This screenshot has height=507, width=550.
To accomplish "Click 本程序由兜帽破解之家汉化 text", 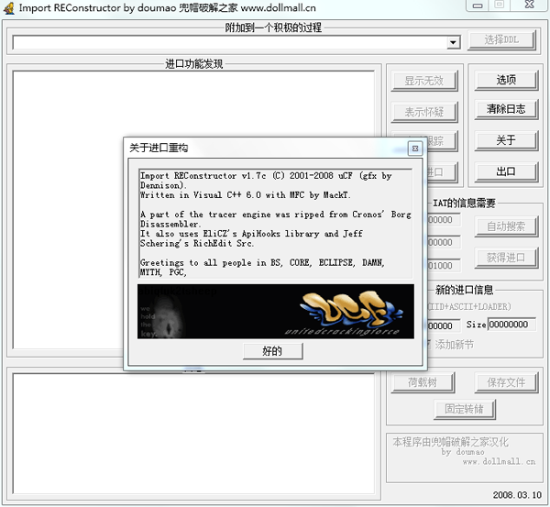I will 450,442.
